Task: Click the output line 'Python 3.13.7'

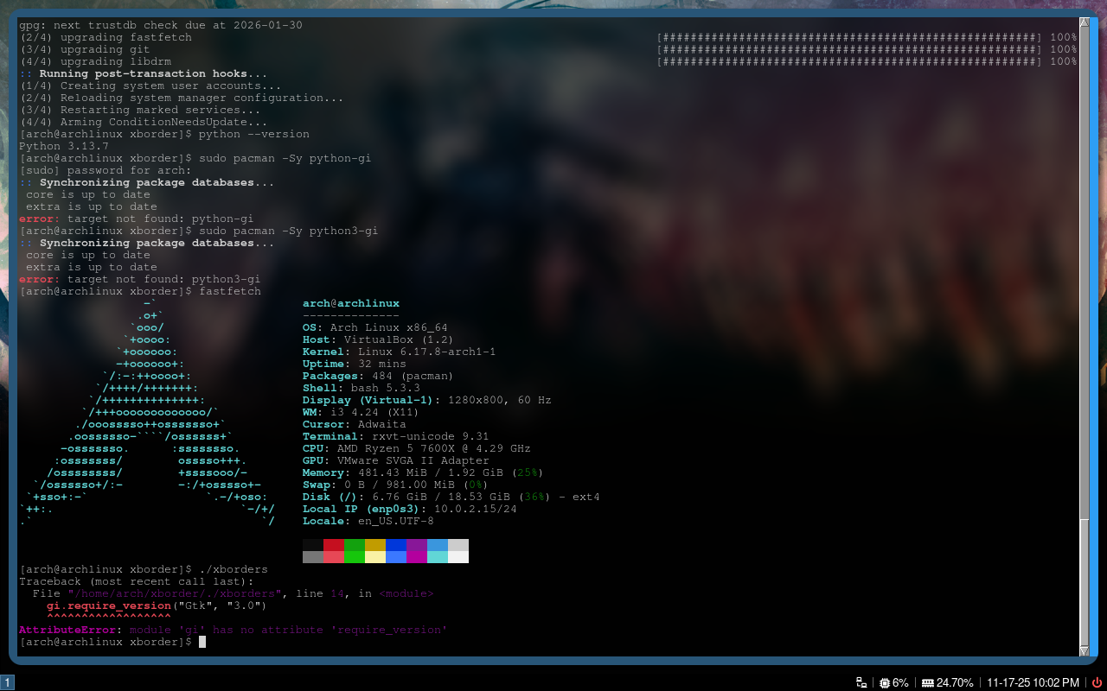Action: point(64,146)
